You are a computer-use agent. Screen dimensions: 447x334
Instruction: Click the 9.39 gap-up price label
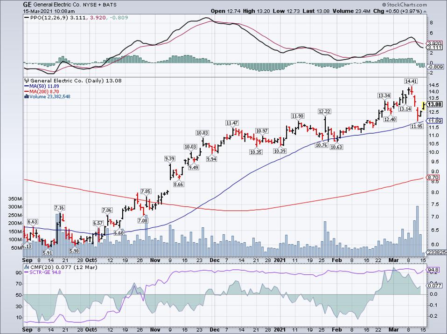(170, 159)
